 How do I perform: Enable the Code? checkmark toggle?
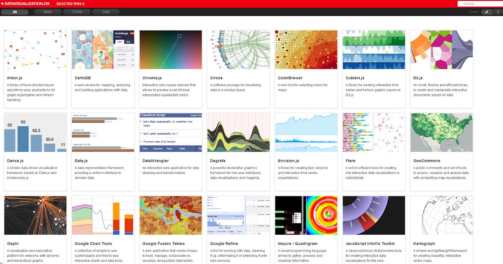click(486, 12)
